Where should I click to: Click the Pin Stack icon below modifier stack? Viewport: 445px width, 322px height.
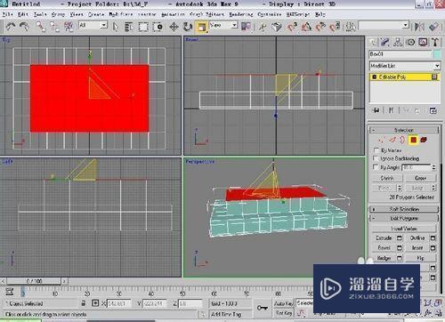point(376,110)
